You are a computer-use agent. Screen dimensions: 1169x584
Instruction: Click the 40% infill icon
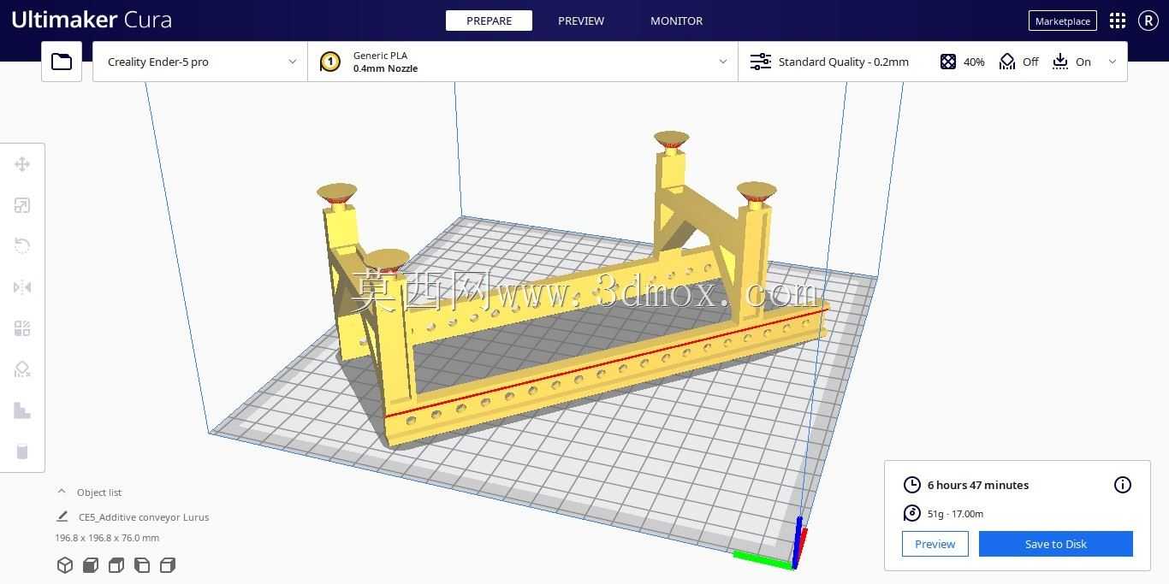[x=948, y=62]
